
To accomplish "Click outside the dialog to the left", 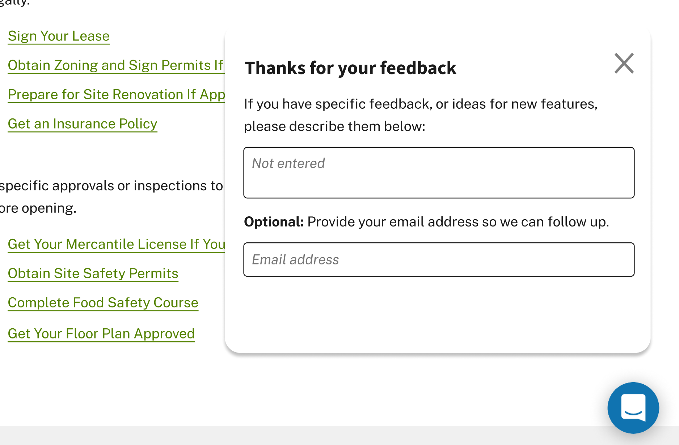I will [x=109, y=379].
